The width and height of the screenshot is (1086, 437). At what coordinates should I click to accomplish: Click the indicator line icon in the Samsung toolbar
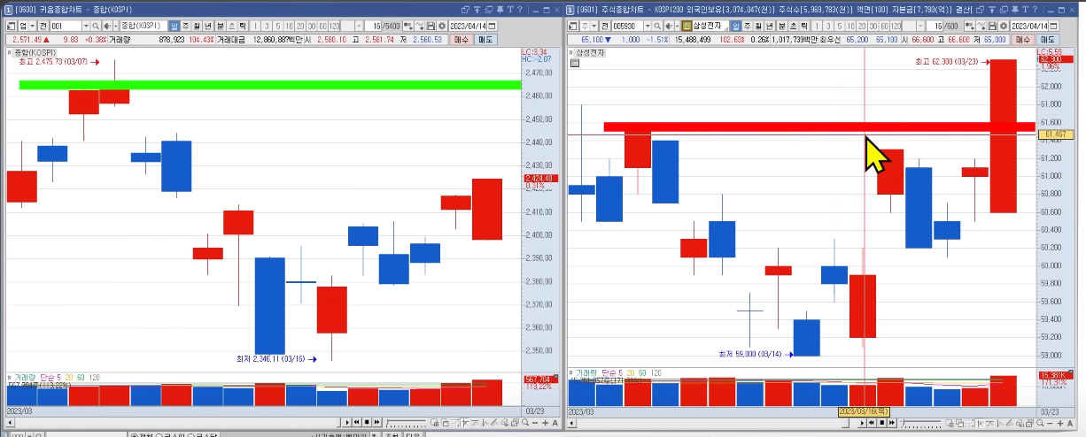click(x=980, y=26)
